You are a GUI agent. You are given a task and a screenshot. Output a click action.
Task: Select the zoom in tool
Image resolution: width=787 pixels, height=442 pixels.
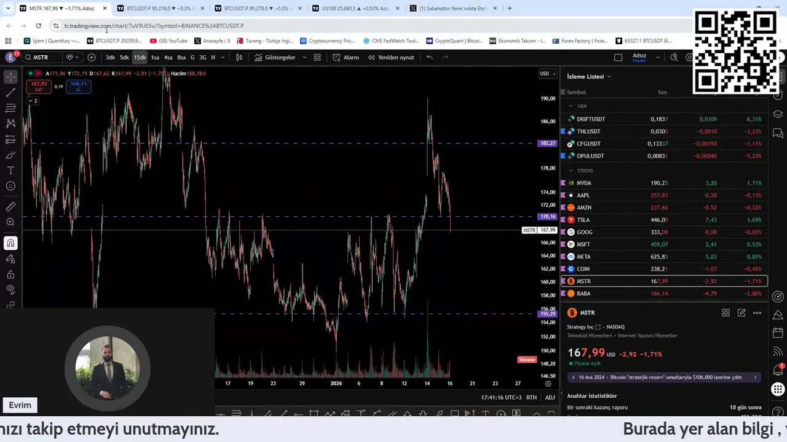click(10, 222)
